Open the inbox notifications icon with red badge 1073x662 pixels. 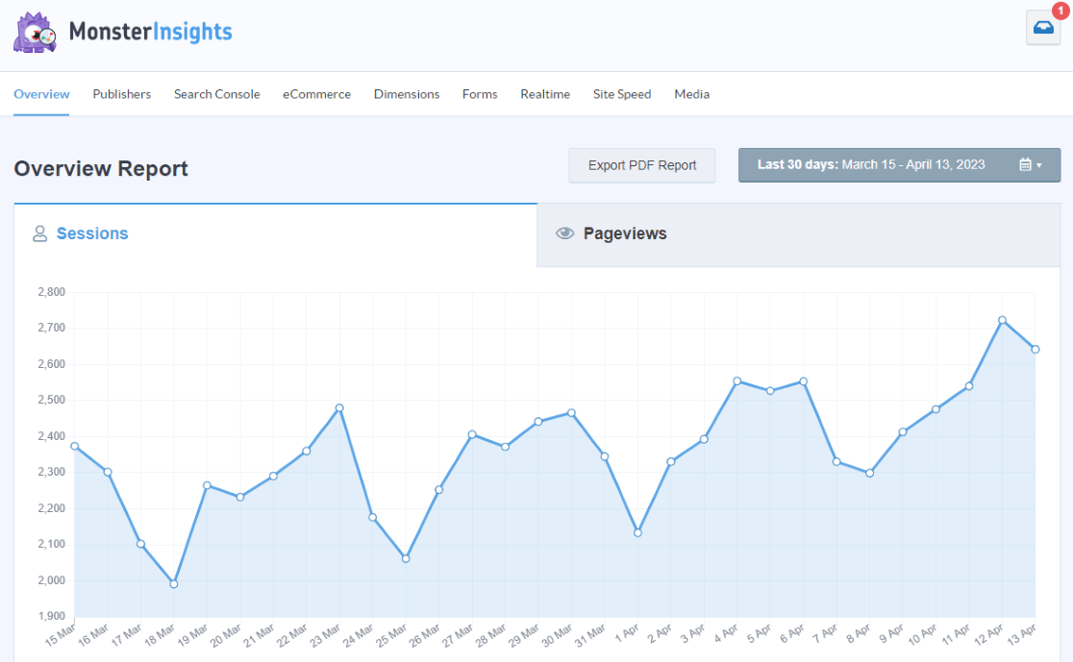(x=1042, y=28)
